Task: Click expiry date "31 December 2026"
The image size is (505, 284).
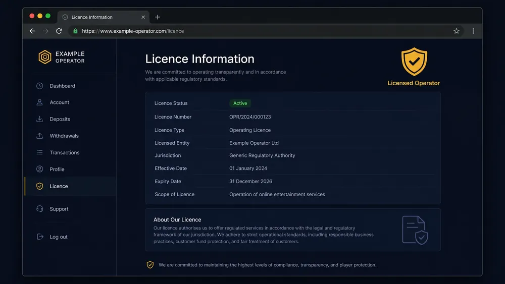Action: (x=250, y=182)
